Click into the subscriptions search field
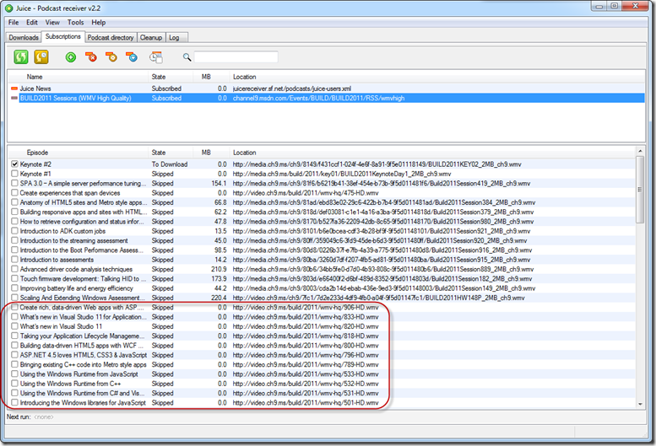 (236, 57)
